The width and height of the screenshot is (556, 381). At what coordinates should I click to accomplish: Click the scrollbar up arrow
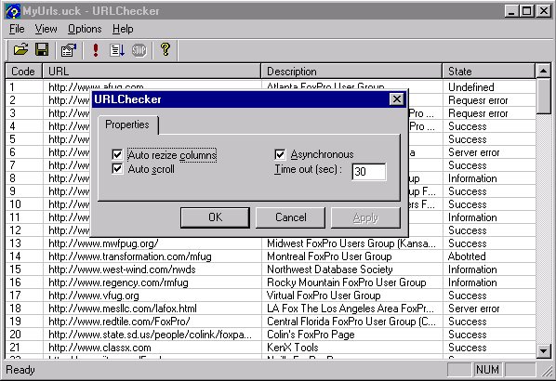click(x=544, y=71)
